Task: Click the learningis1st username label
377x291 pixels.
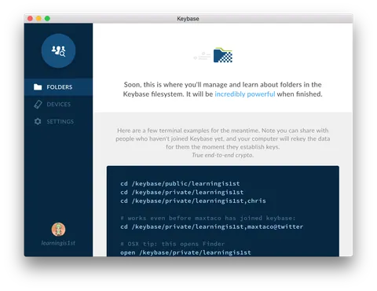Action: pyautogui.click(x=58, y=243)
